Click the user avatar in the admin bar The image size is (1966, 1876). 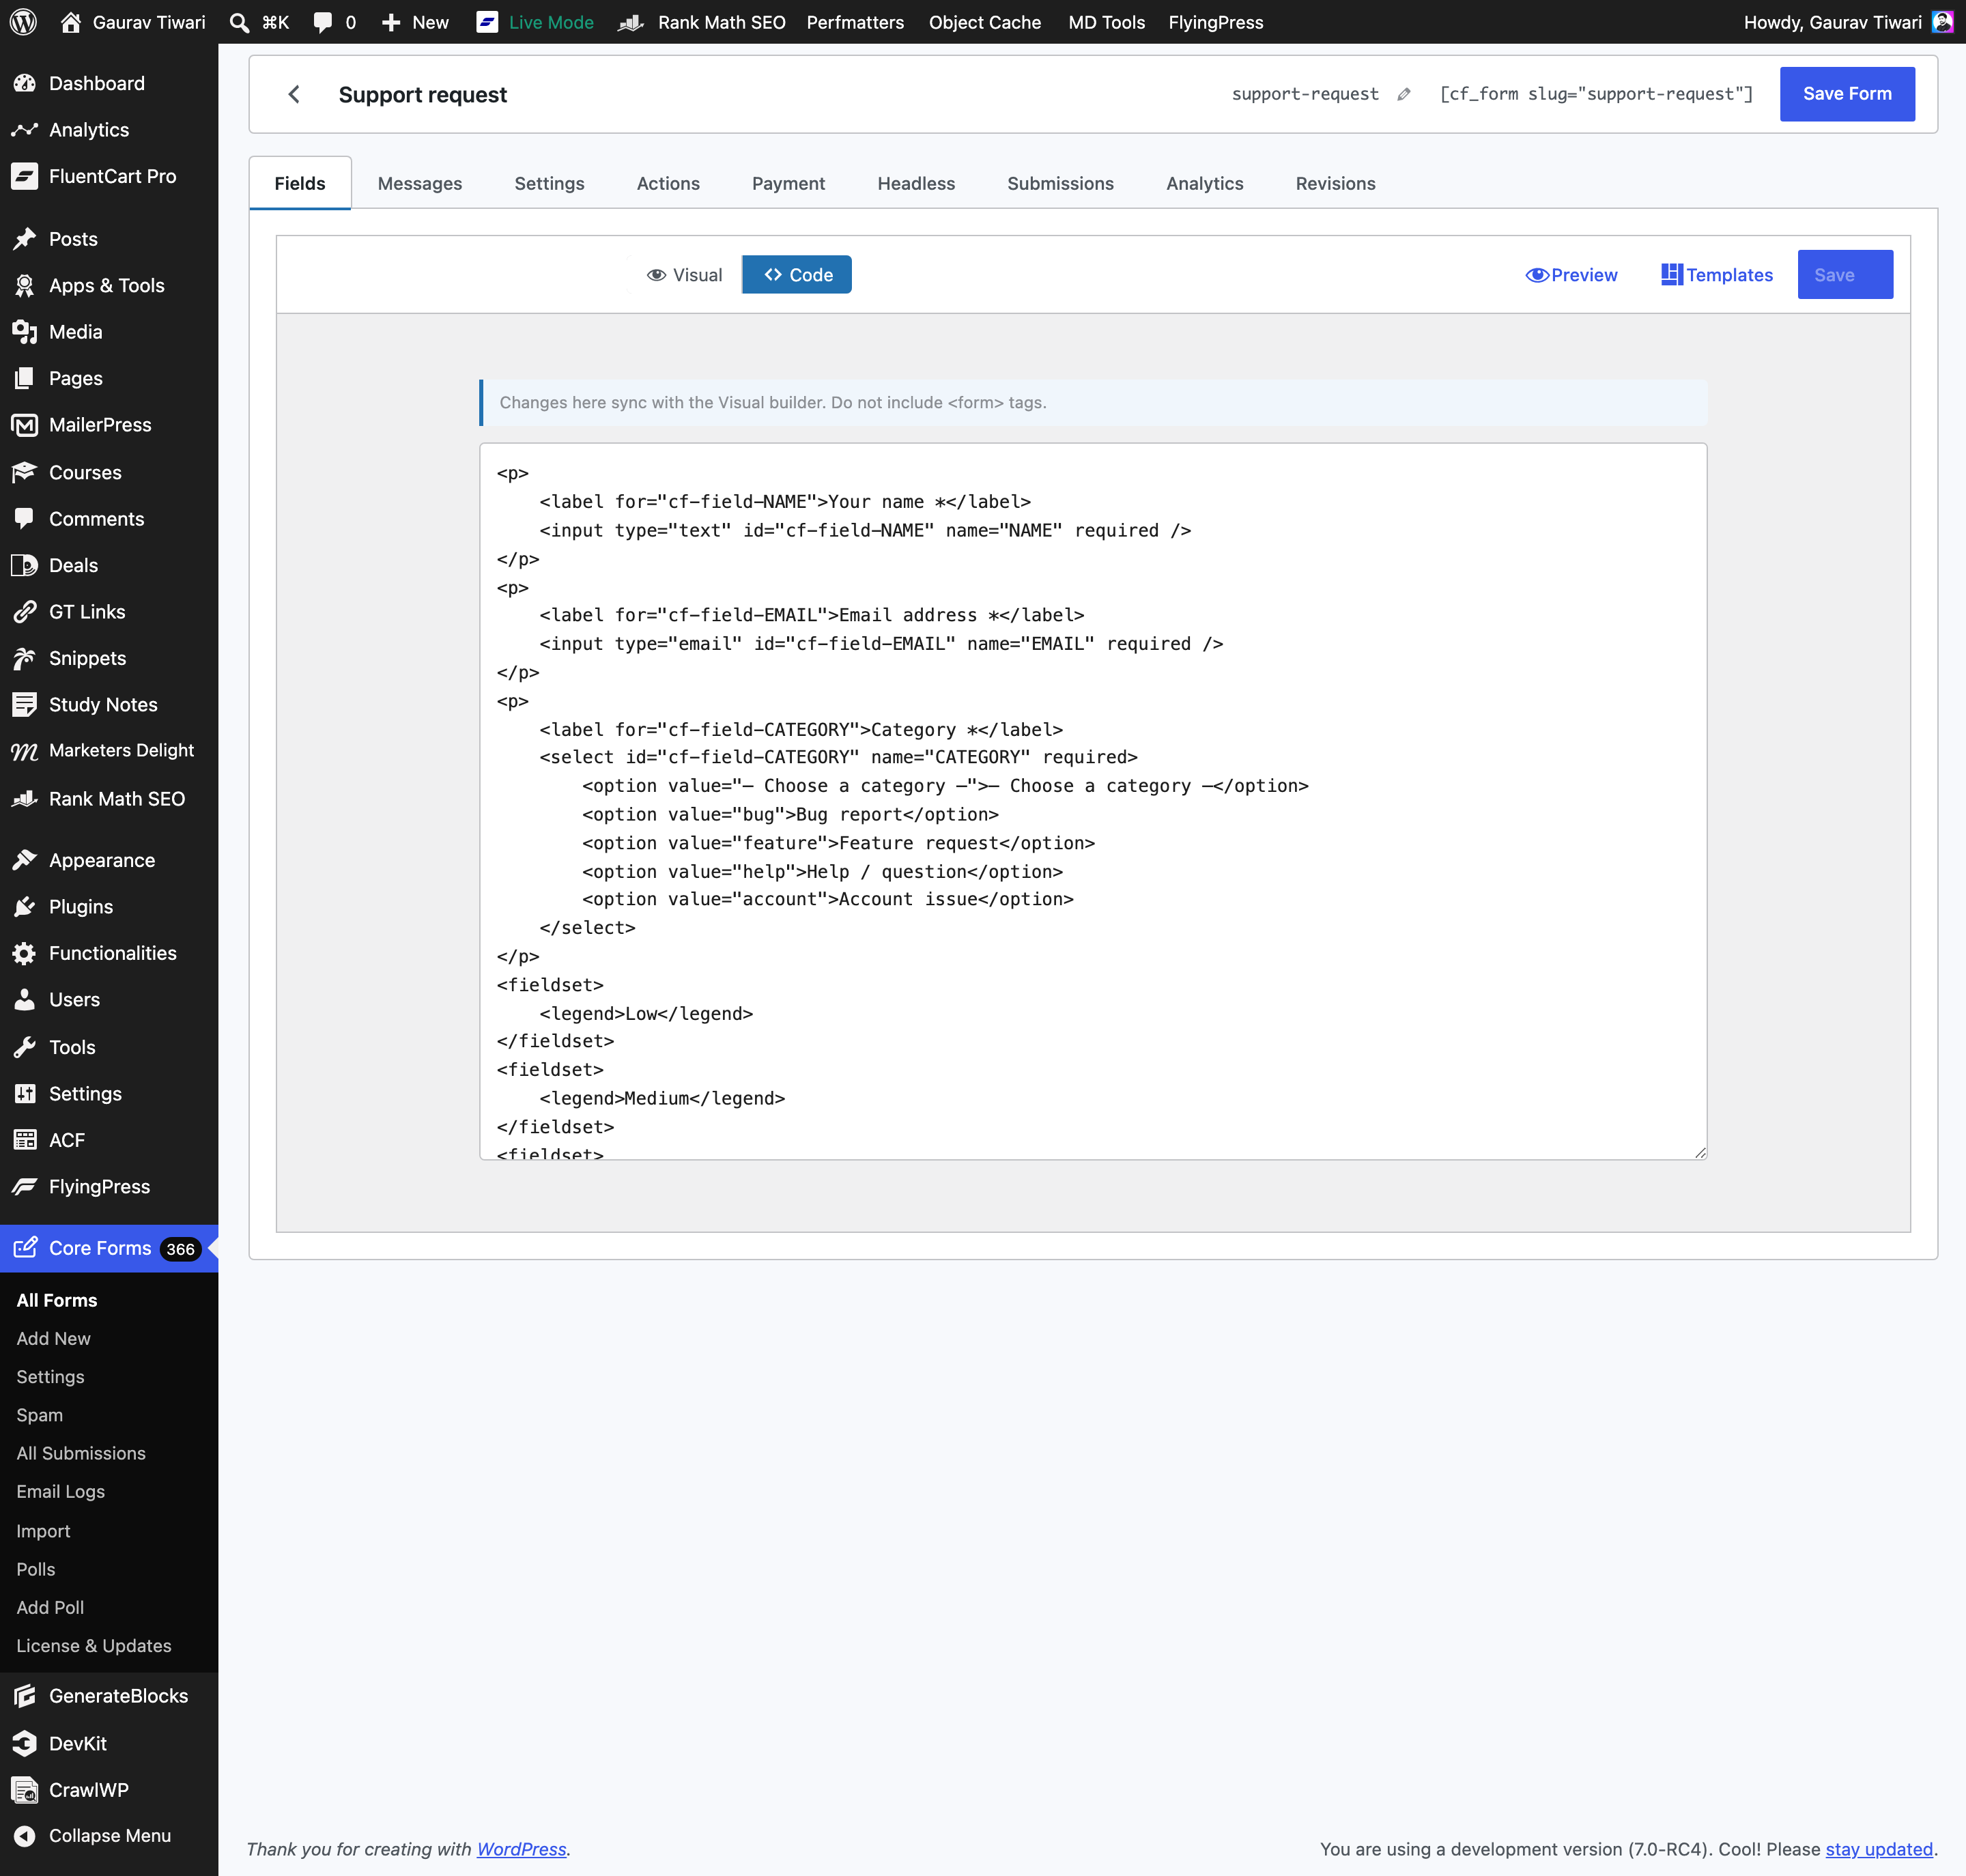(x=1942, y=22)
